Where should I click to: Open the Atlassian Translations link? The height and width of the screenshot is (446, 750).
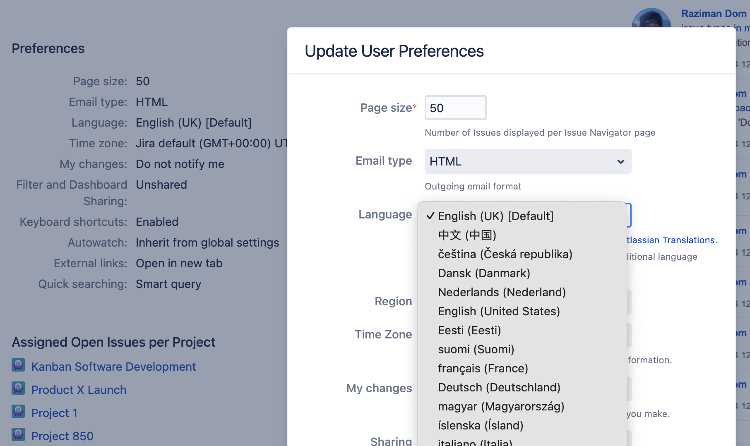click(671, 240)
